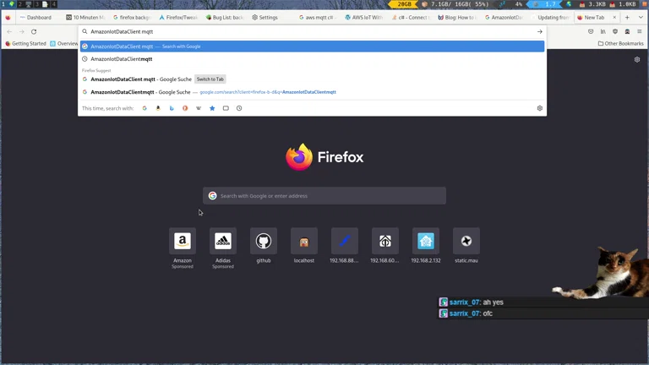The width and height of the screenshot is (649, 365).
Task: Search with DuckDuckGo one-off icon
Action: coord(185,108)
